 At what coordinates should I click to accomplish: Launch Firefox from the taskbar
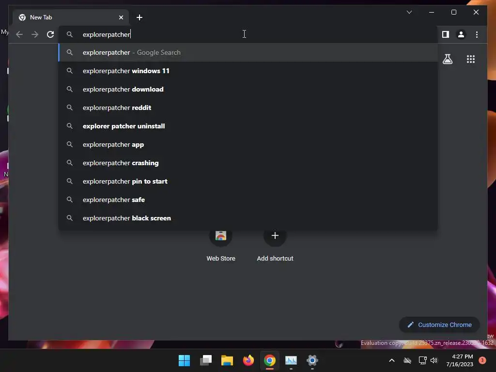248,360
